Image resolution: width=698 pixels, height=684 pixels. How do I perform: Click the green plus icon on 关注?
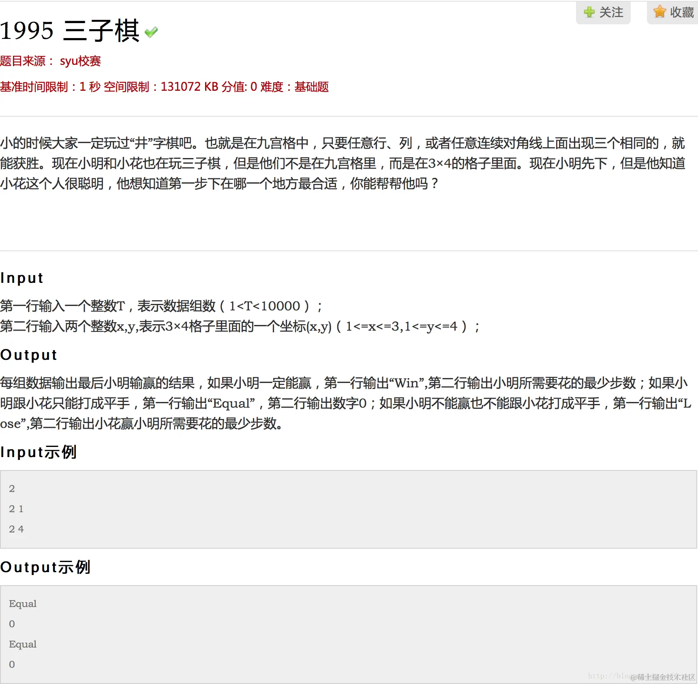click(589, 12)
